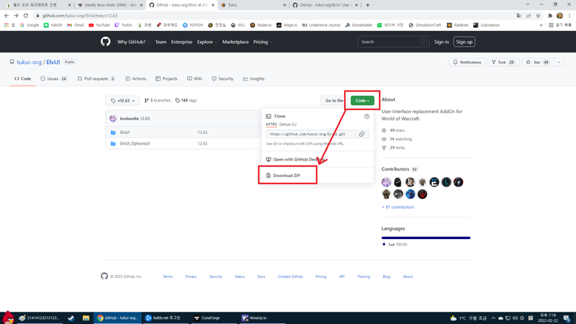Switch to the Pull requests tab
The width and height of the screenshot is (576, 324).
pyautogui.click(x=96, y=78)
